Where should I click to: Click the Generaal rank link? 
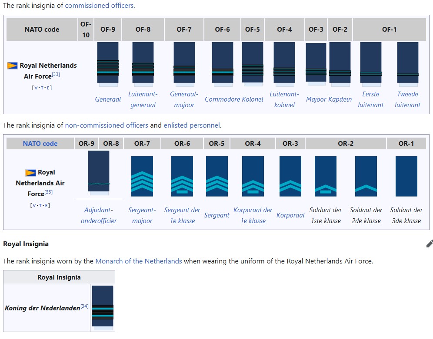click(108, 99)
